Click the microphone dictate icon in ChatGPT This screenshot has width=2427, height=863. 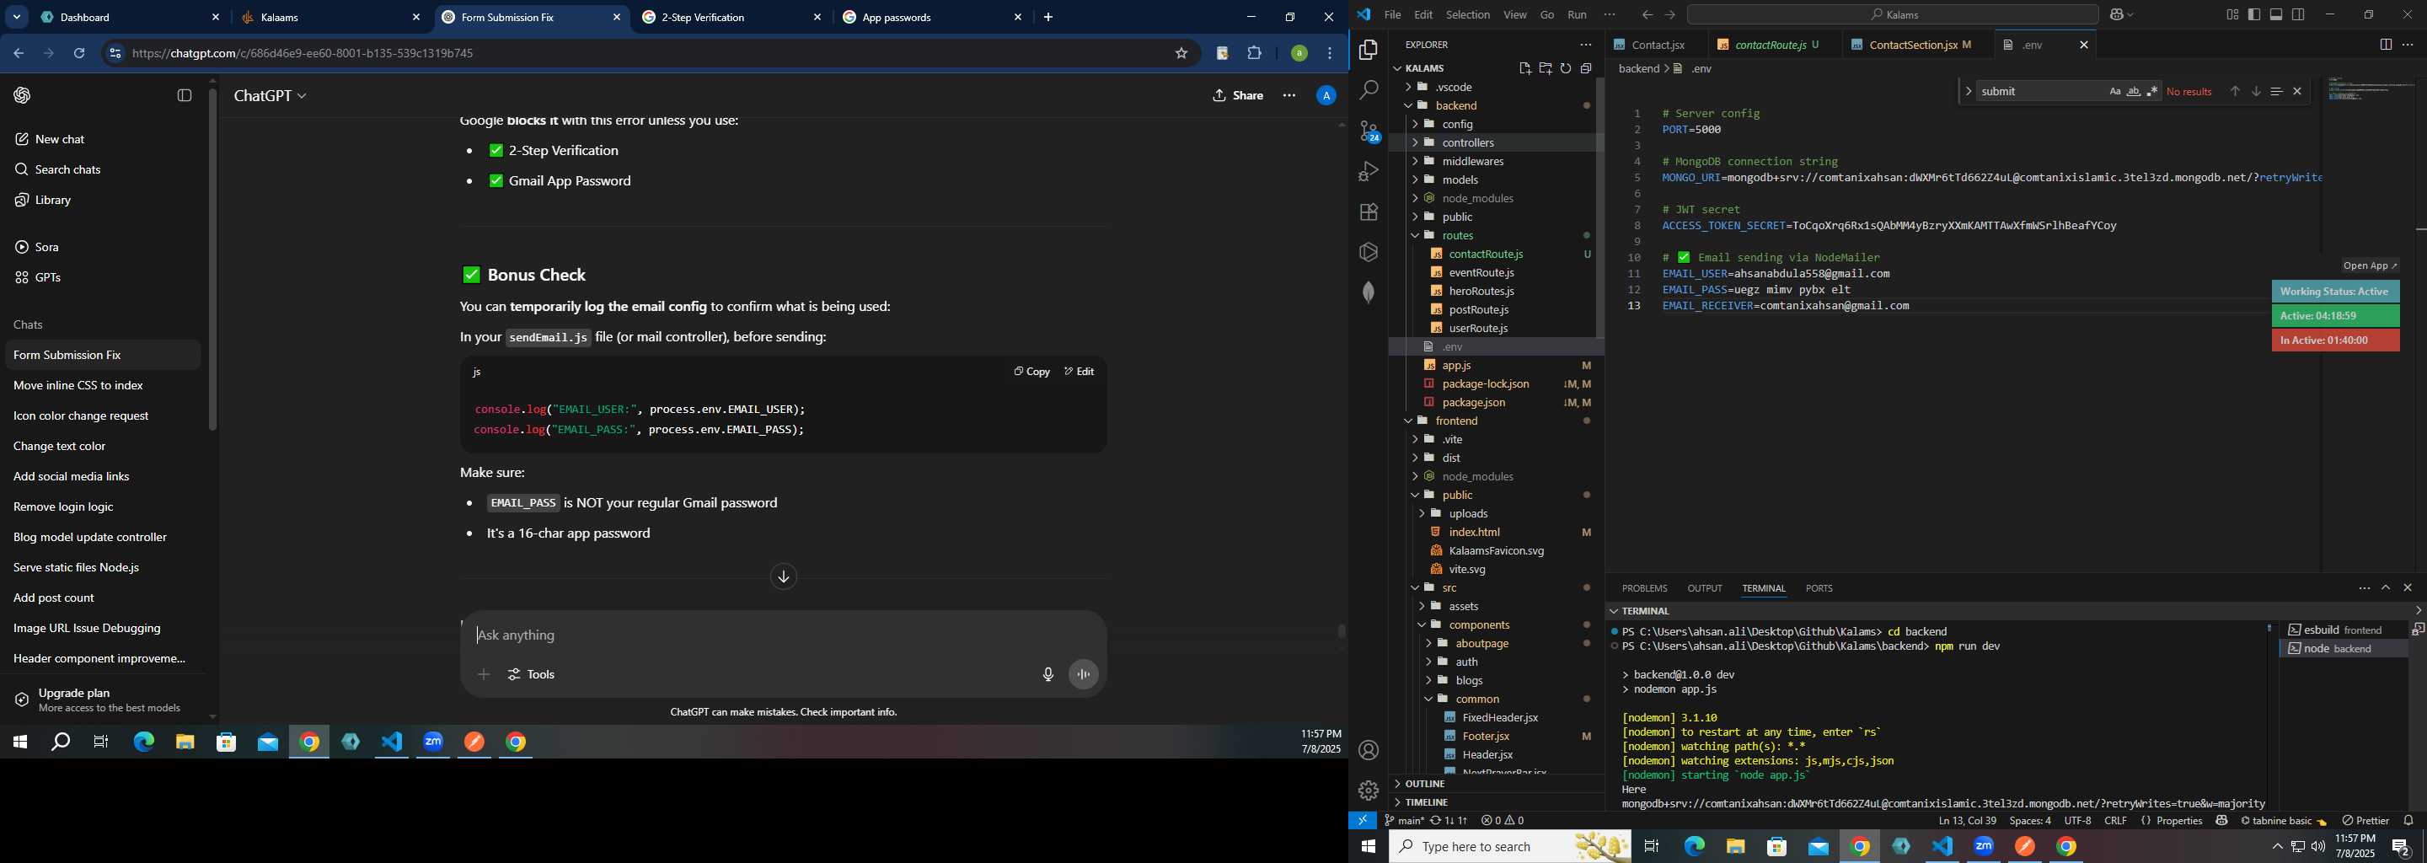[x=1047, y=674]
